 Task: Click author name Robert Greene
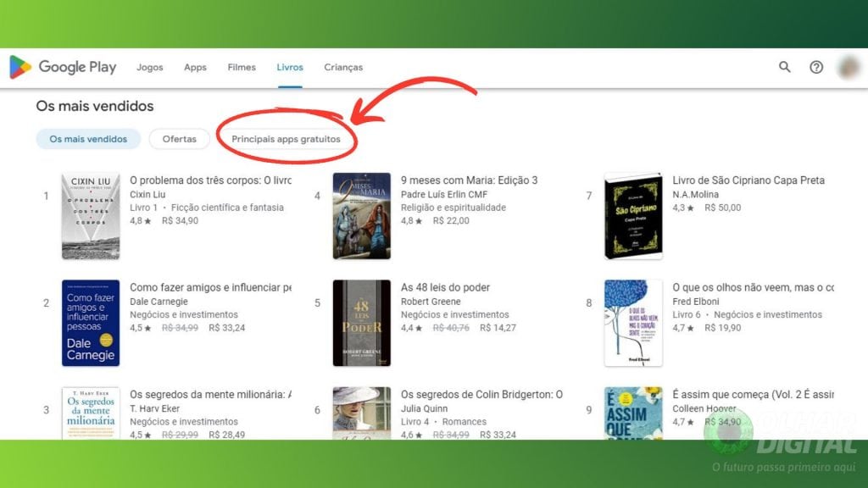[x=431, y=302]
